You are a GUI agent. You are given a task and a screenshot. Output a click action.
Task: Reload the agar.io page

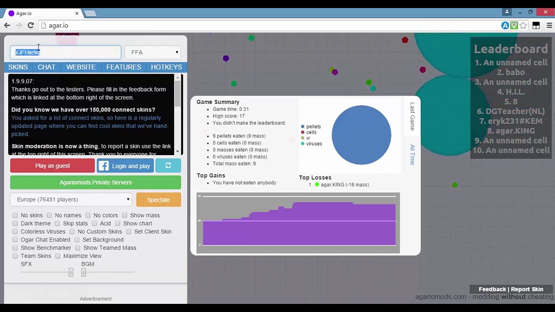click(x=30, y=26)
